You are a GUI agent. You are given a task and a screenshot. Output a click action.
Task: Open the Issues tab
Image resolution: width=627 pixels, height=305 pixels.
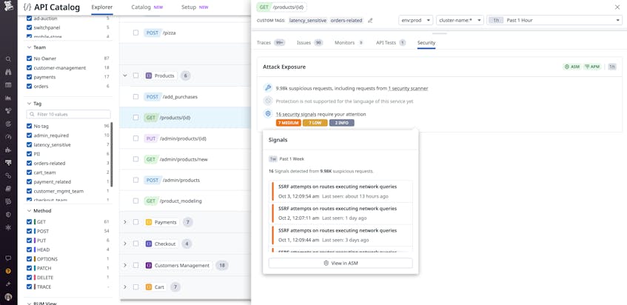(310, 42)
